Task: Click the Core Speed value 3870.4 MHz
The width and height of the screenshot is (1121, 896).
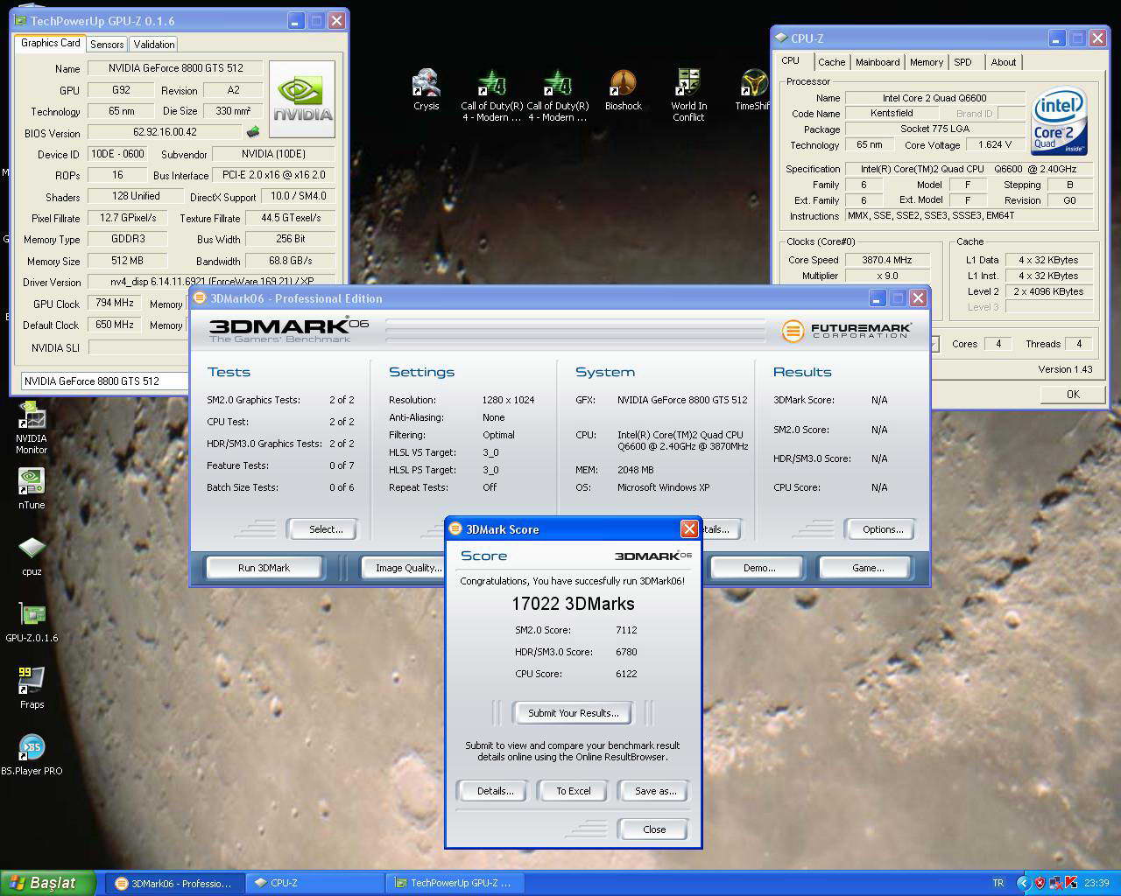Action: (x=886, y=260)
